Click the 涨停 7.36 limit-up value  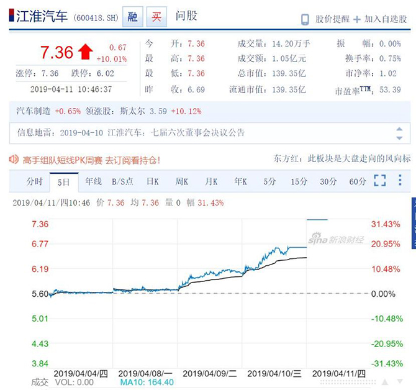50,73
